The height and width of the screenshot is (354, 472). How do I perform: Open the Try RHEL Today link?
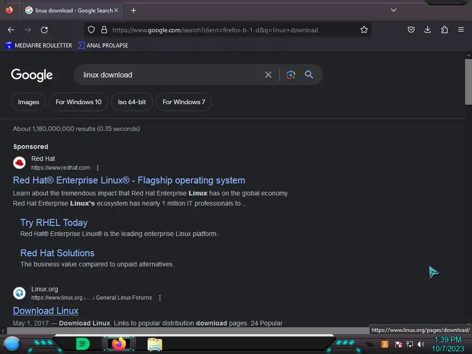click(54, 223)
